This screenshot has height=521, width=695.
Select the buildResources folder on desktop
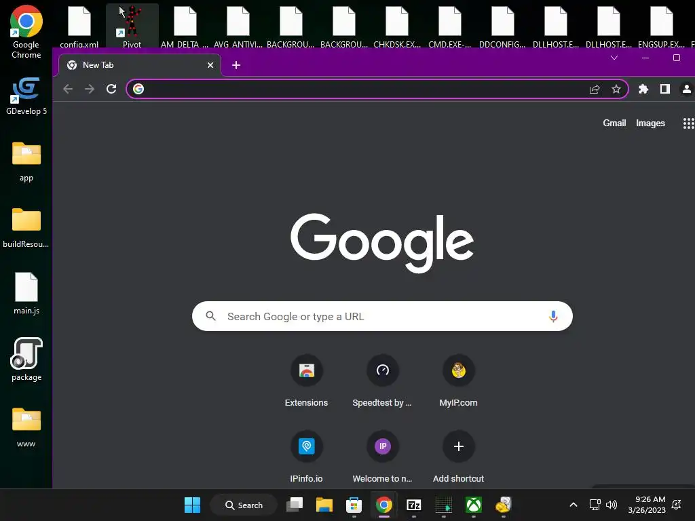coord(26,228)
